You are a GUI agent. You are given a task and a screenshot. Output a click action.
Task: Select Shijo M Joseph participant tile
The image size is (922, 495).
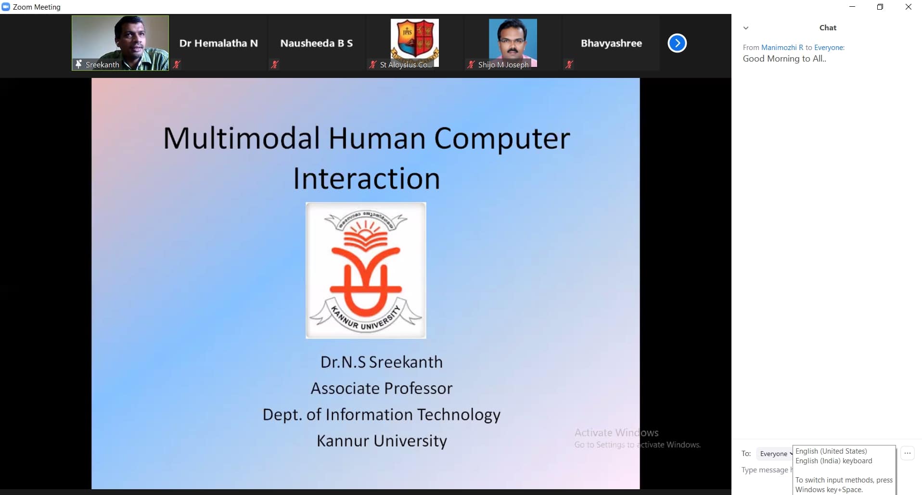click(513, 43)
